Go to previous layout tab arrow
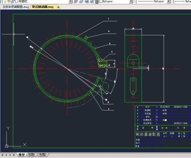Image resolution: width=191 pixels, height=158 pixels. 6,155
